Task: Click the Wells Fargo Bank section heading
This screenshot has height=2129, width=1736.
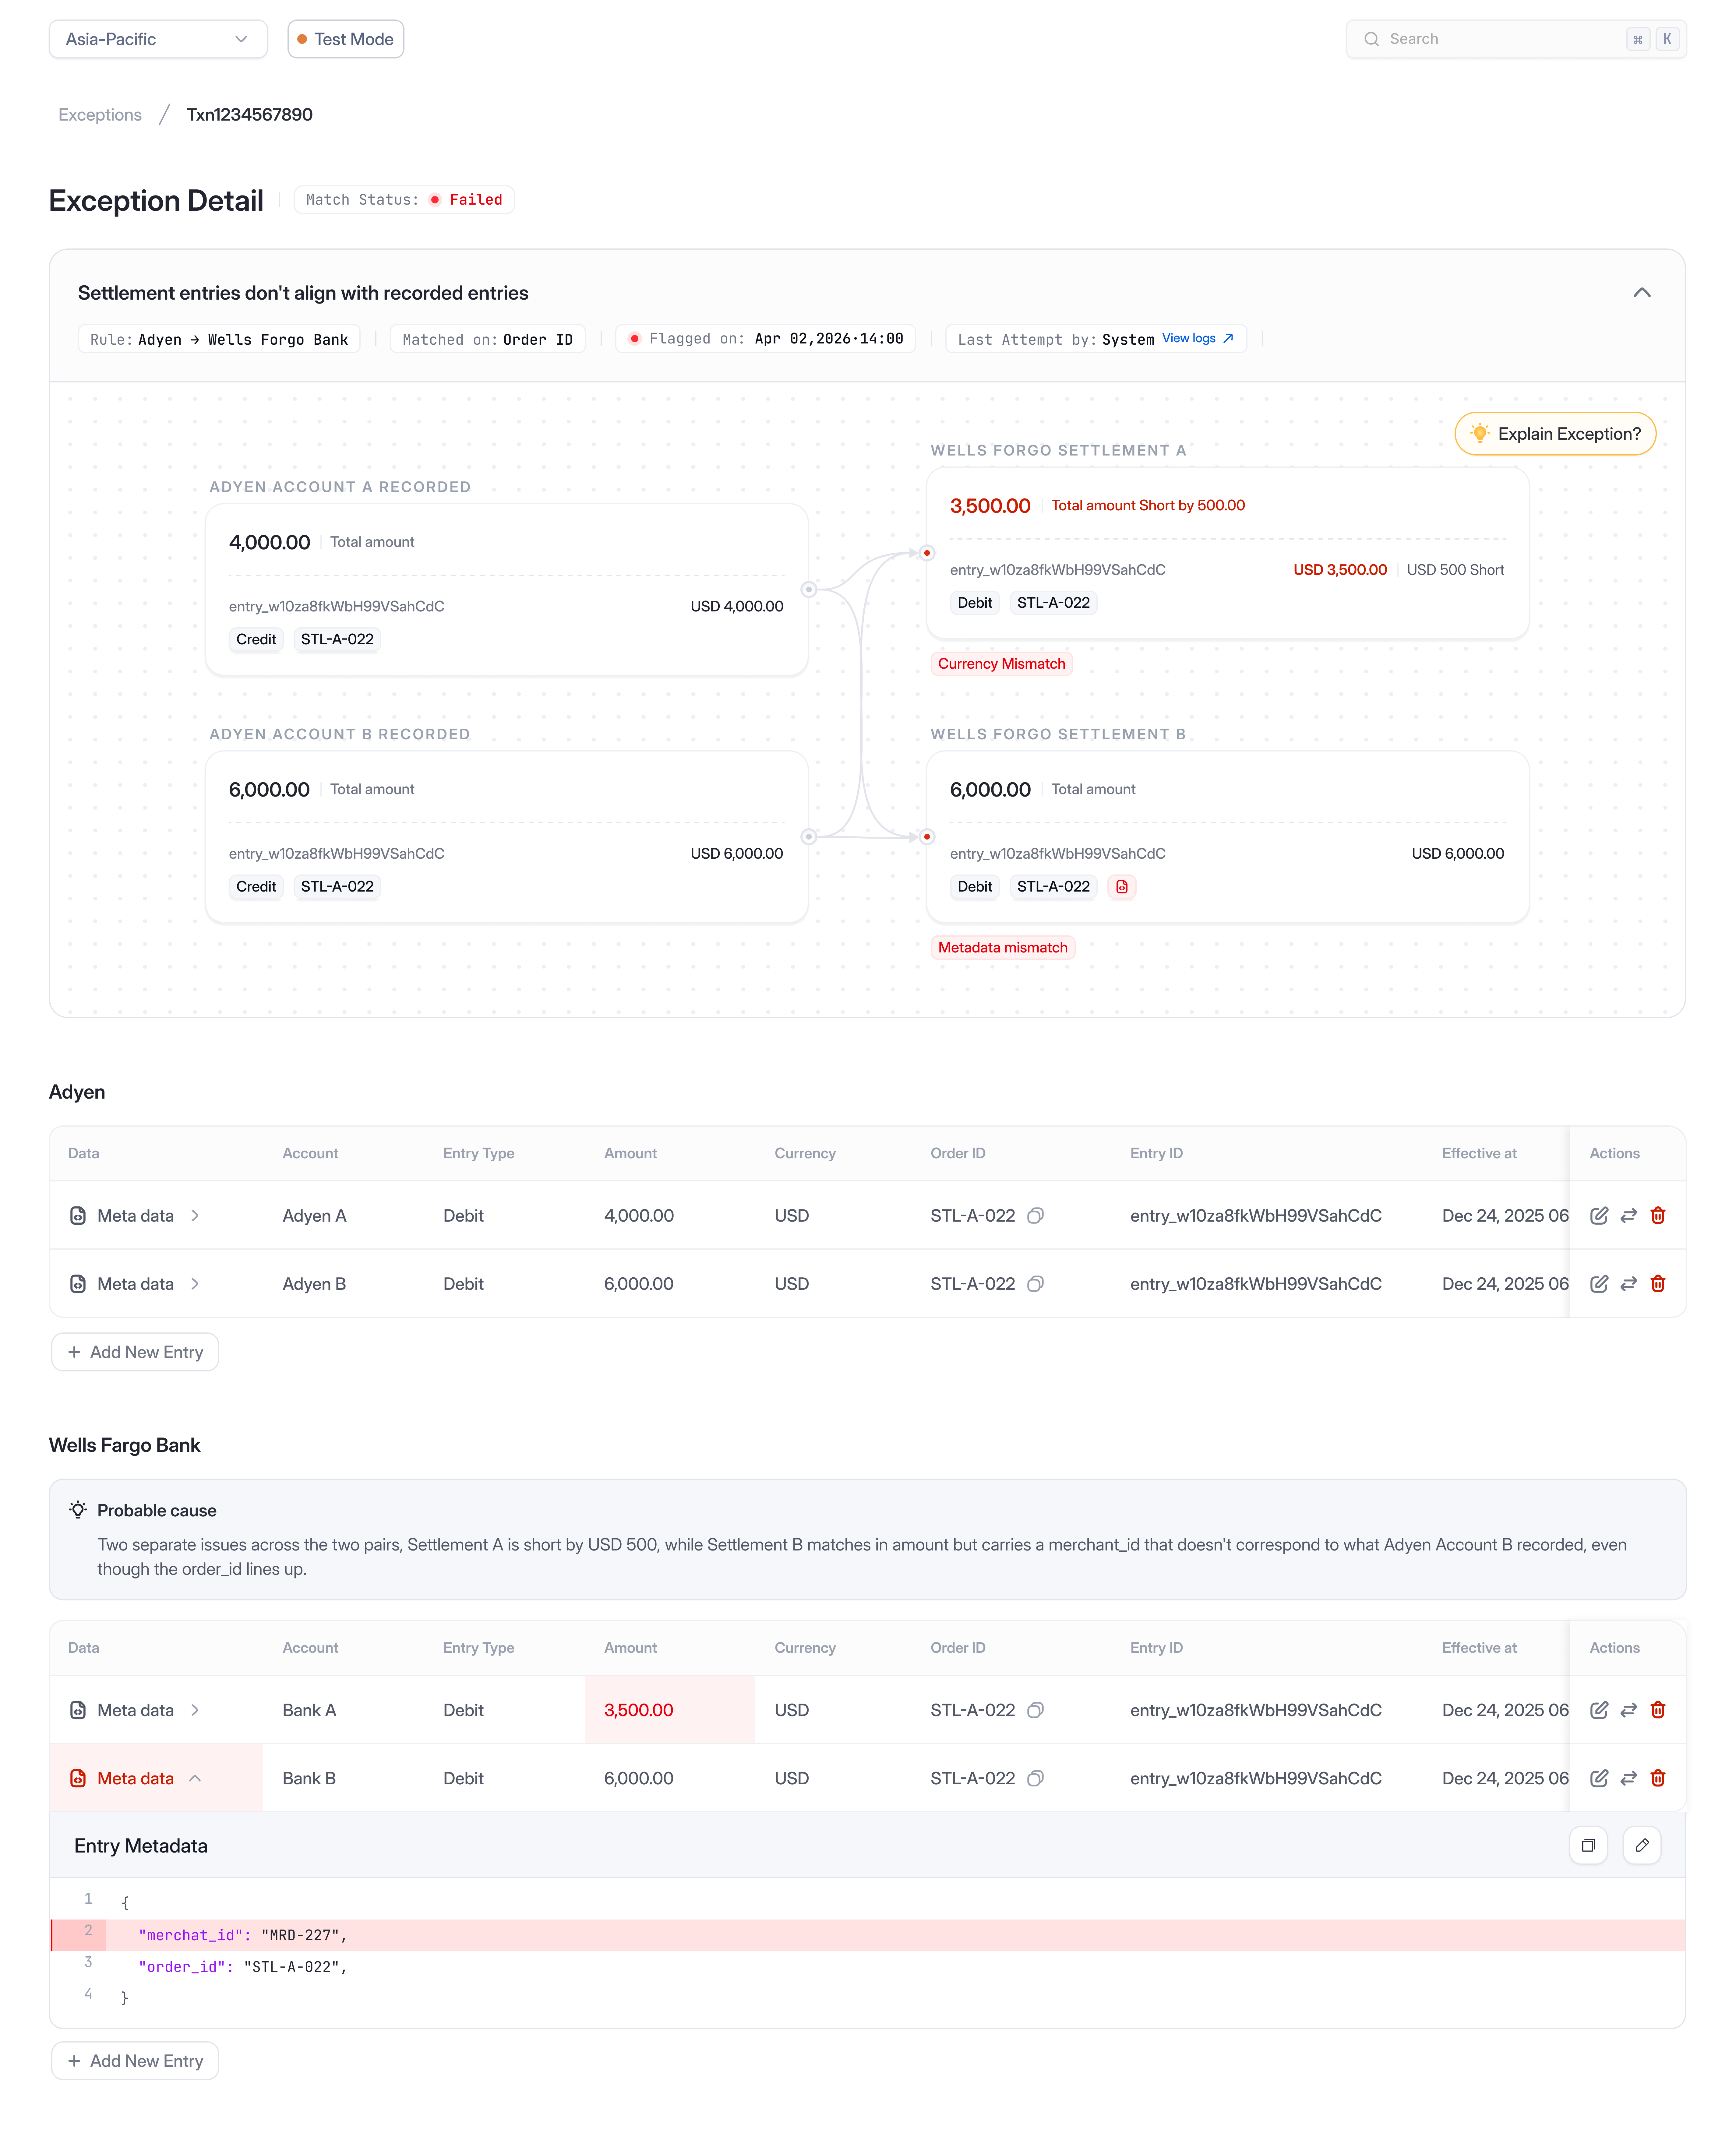Action: click(125, 1445)
